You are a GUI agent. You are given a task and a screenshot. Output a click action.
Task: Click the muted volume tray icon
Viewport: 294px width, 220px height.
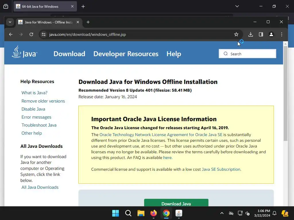coord(247,213)
